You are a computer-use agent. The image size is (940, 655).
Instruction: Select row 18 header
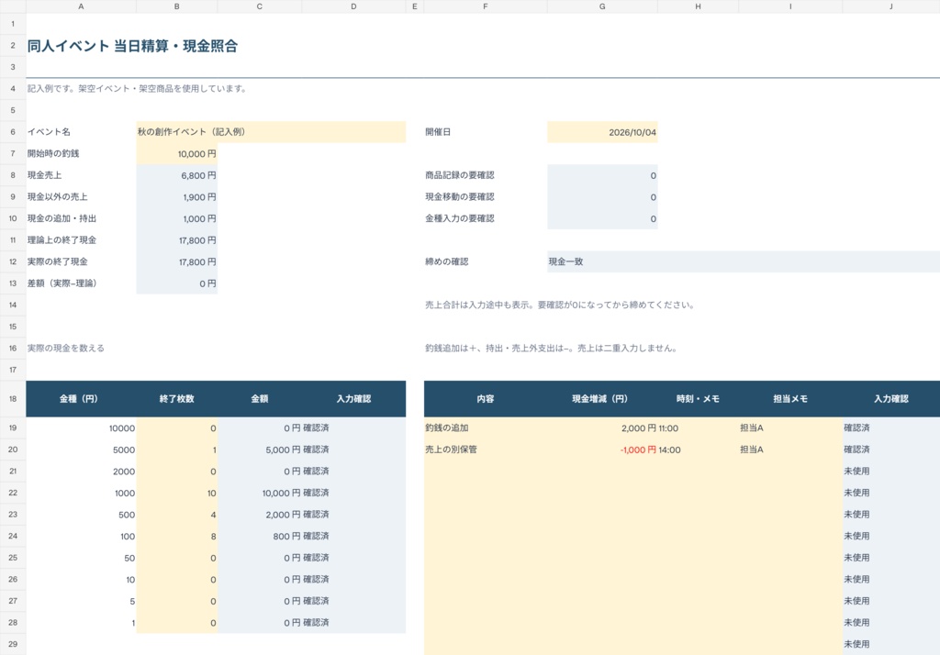point(13,398)
